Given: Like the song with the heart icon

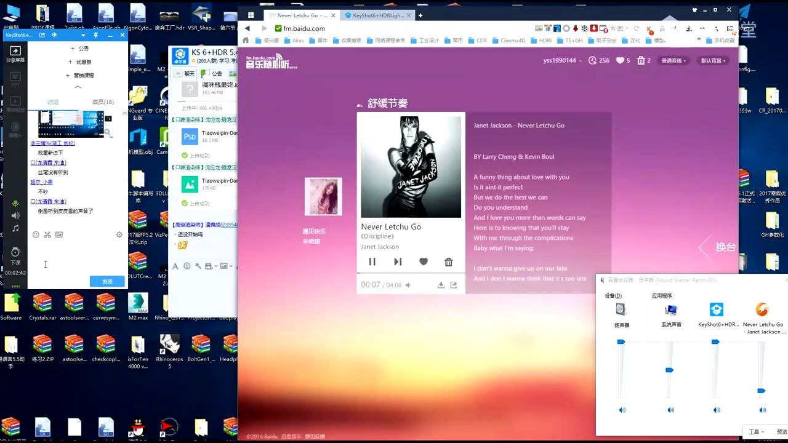Looking at the screenshot, I should click(x=424, y=262).
